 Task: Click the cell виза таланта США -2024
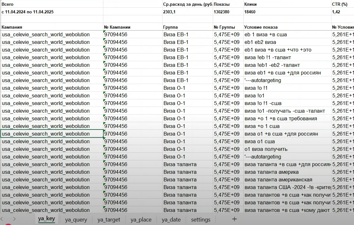click(x=287, y=187)
